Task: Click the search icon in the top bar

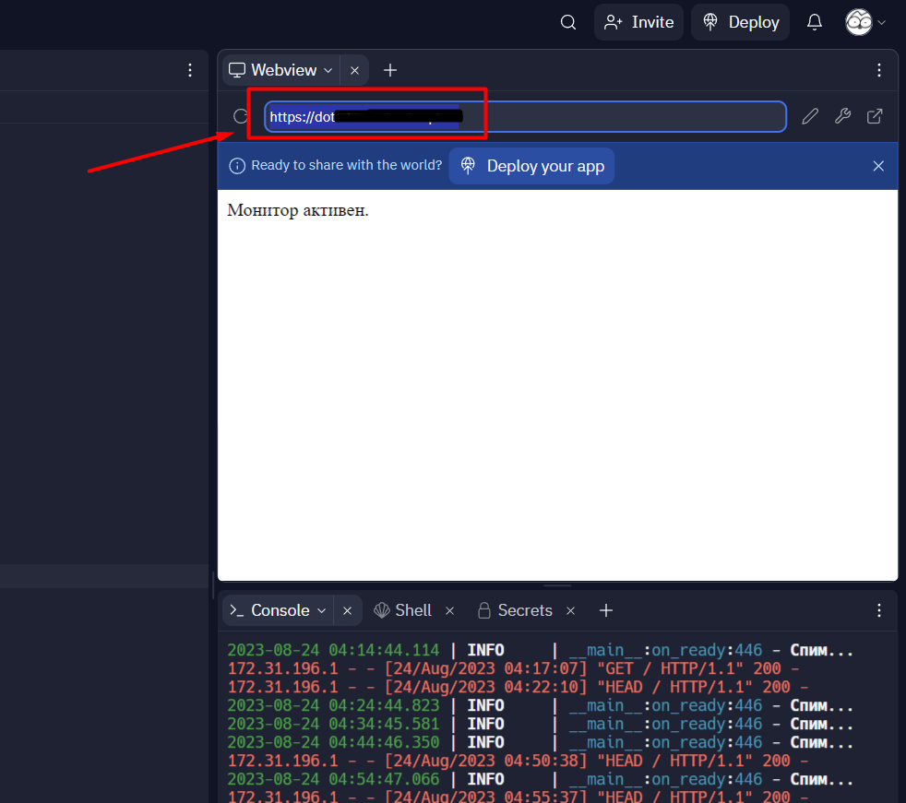Action: 567,21
